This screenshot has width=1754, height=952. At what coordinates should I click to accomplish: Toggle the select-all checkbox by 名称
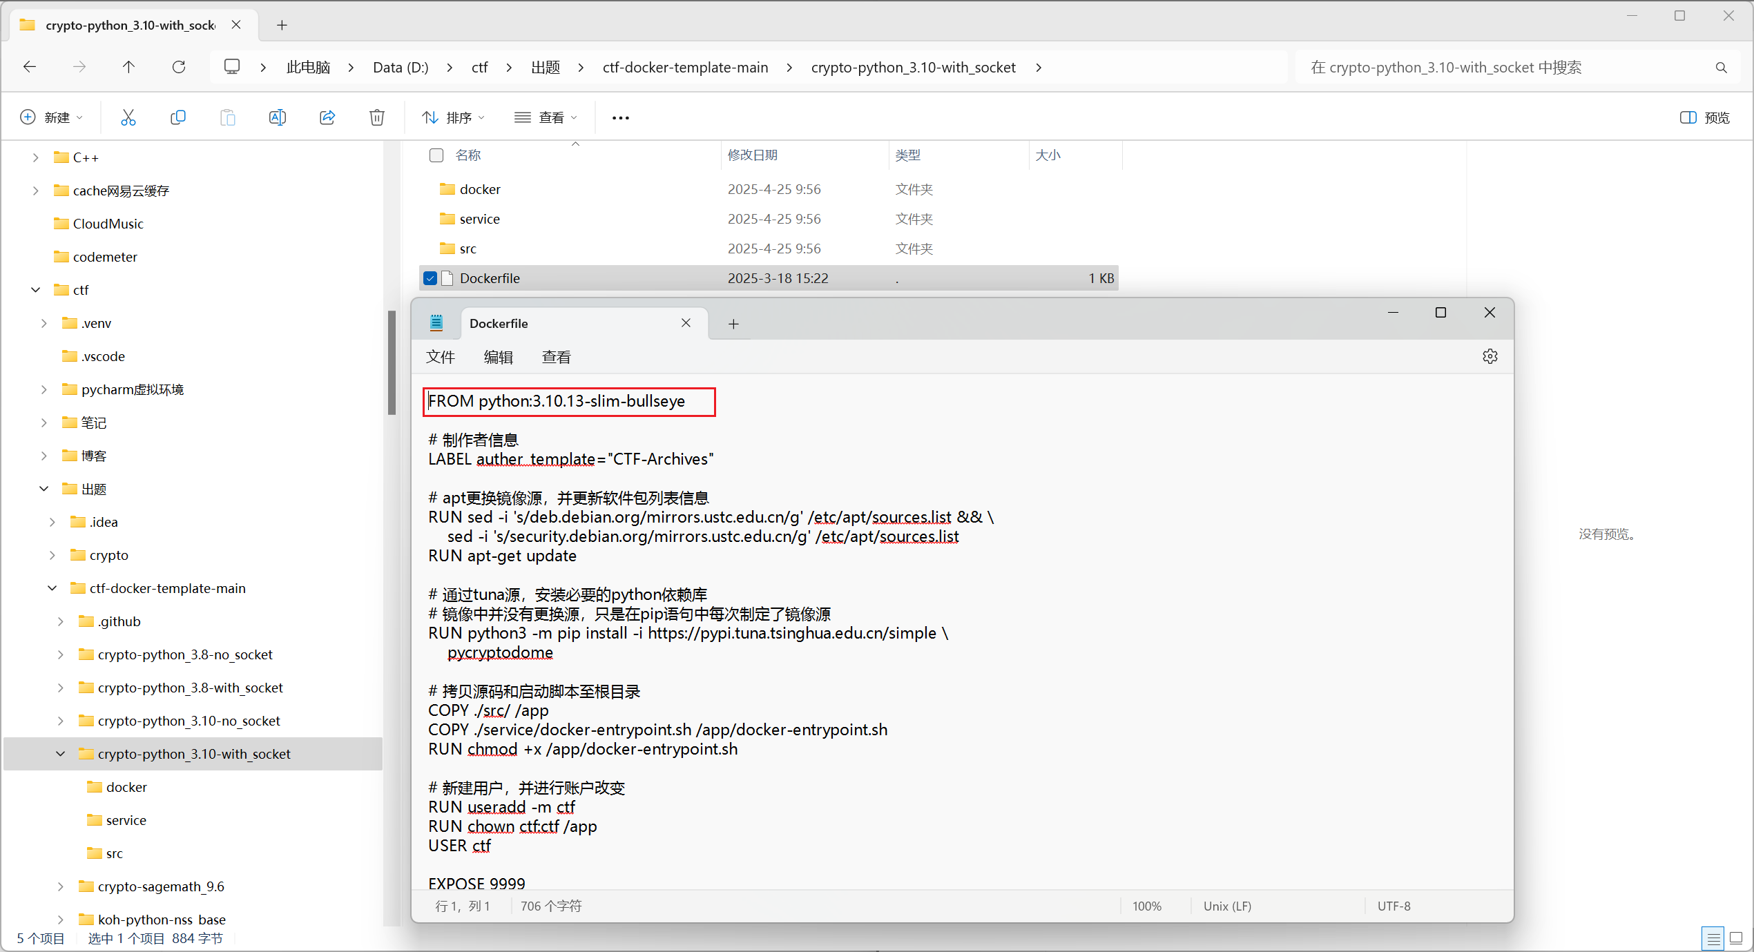436,155
